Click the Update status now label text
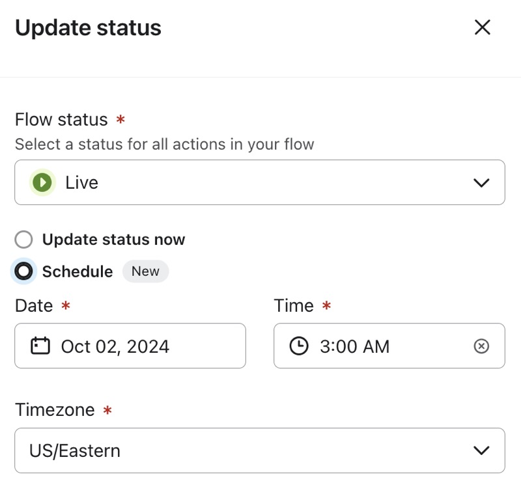The image size is (521, 496). 113,240
